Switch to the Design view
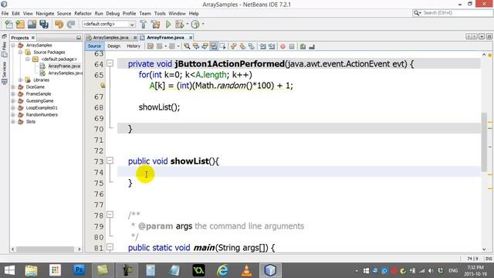 [113, 46]
